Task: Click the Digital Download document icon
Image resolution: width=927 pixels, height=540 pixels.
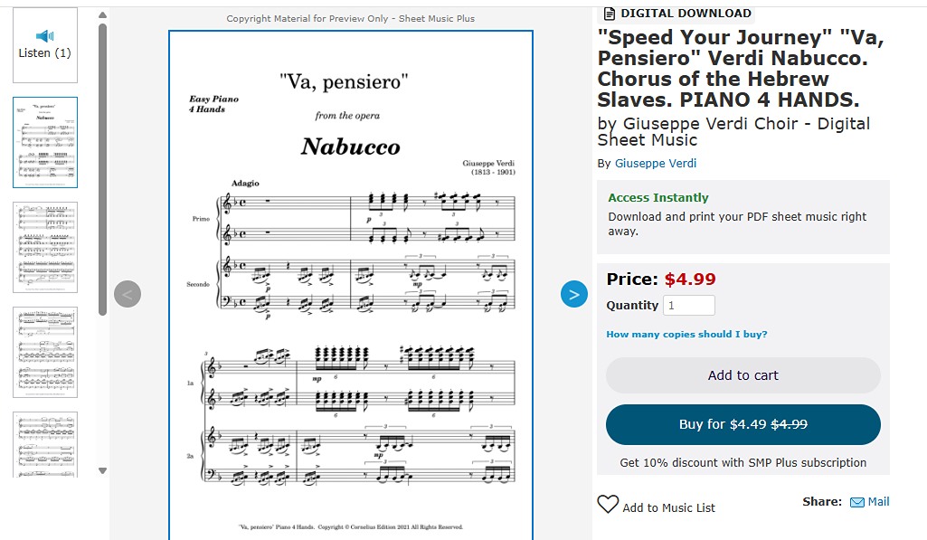Action: (610, 14)
